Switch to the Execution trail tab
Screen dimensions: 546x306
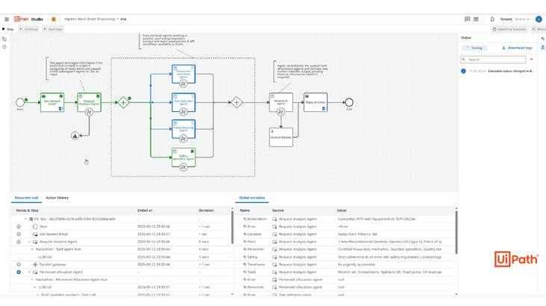click(x=26, y=198)
